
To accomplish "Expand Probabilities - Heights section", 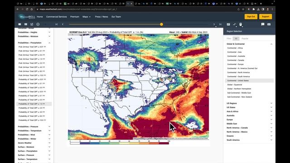I will tap(34, 32).
